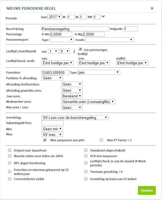
Task: Click the W period input field
Action: pos(83,17)
